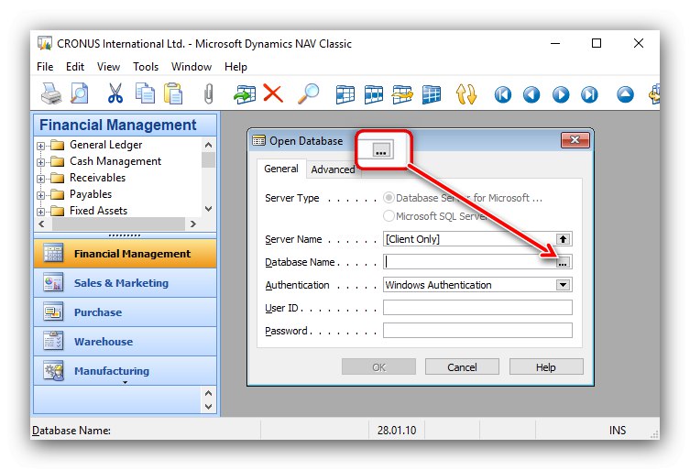
Task: Click the Paste clipboard icon
Action: pyautogui.click(x=173, y=93)
